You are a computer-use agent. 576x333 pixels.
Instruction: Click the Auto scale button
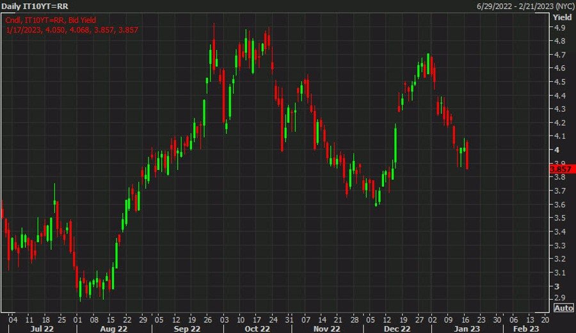[563, 307]
